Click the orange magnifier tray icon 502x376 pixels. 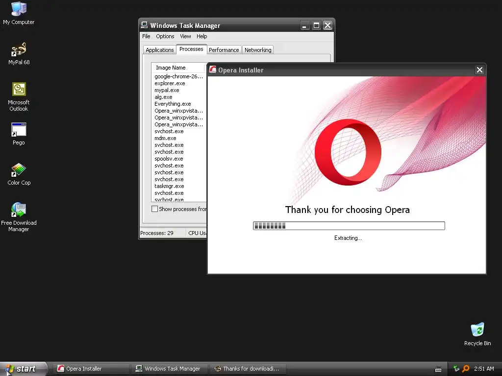tap(466, 369)
